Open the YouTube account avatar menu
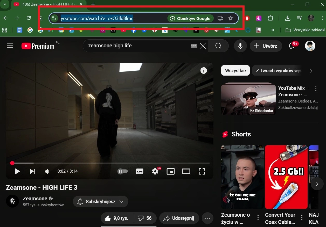This screenshot has height=227, width=326. [310, 46]
